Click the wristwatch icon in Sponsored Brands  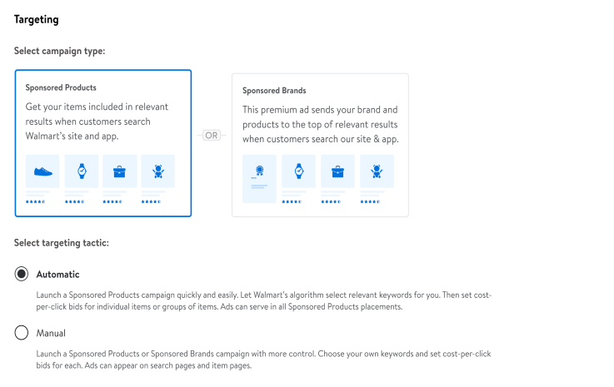[298, 171]
